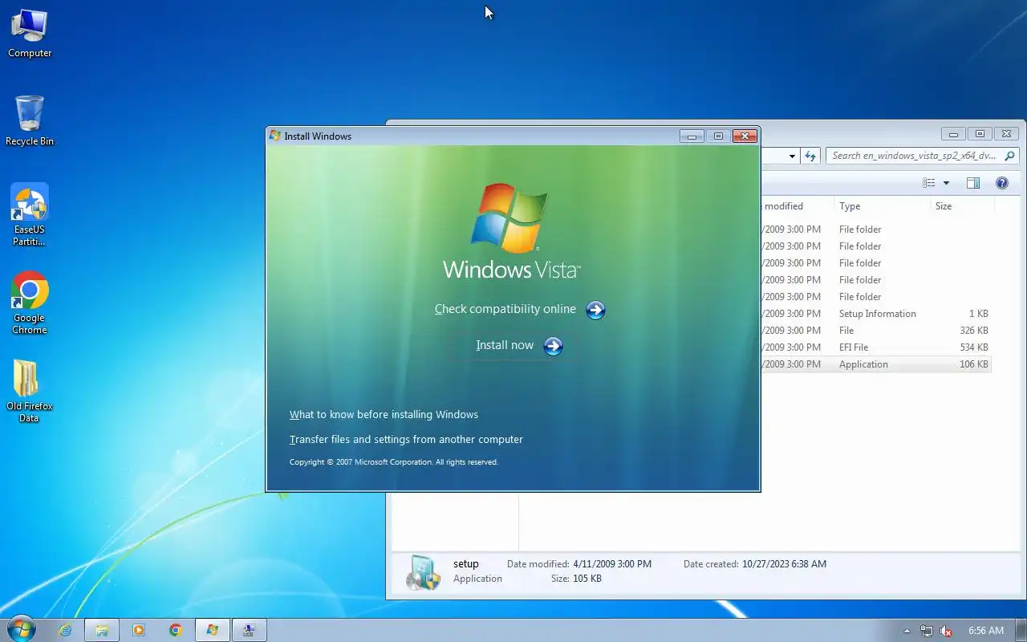Open Explorer help question mark icon
Viewport: 1027px width, 642px height.
pyautogui.click(x=1002, y=183)
